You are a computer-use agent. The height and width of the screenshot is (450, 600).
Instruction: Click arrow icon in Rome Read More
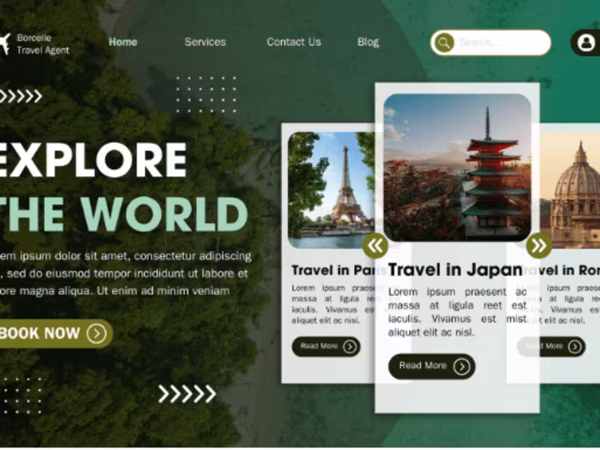coord(574,346)
